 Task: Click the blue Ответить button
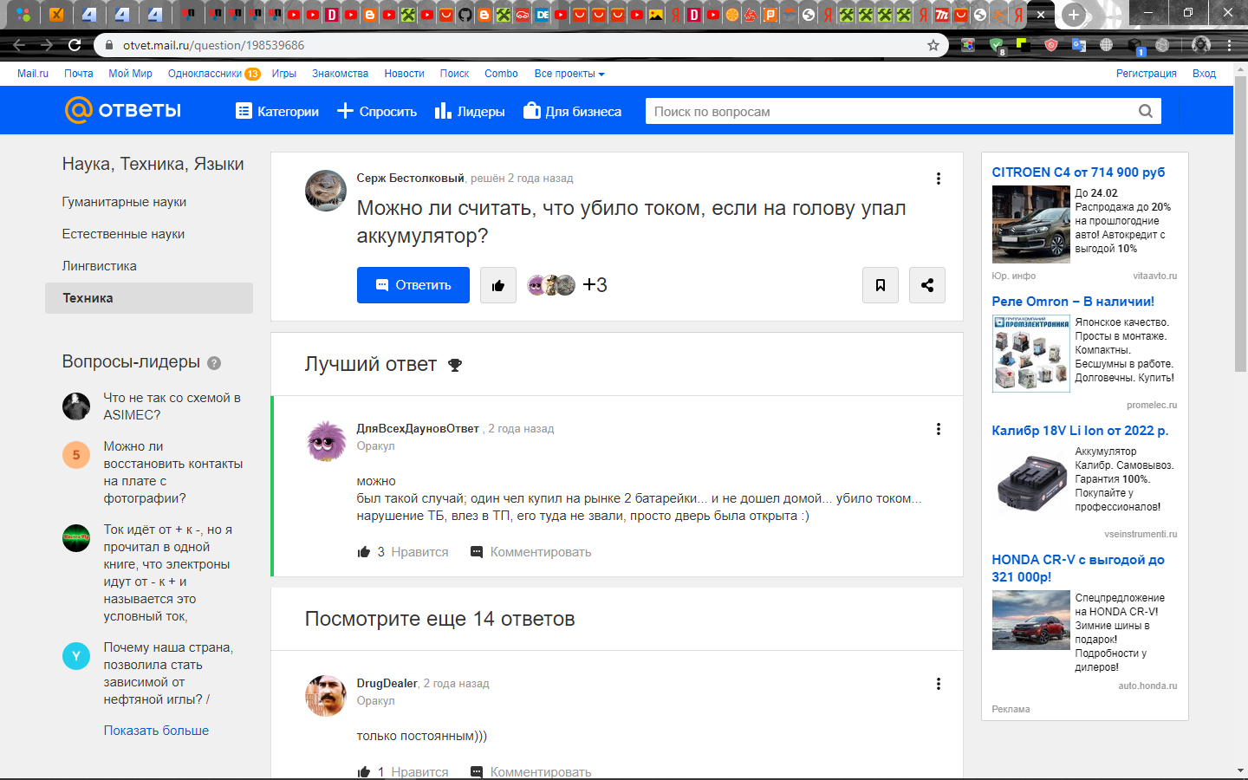(x=413, y=285)
